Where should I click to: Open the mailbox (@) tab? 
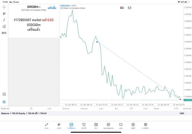108,126
